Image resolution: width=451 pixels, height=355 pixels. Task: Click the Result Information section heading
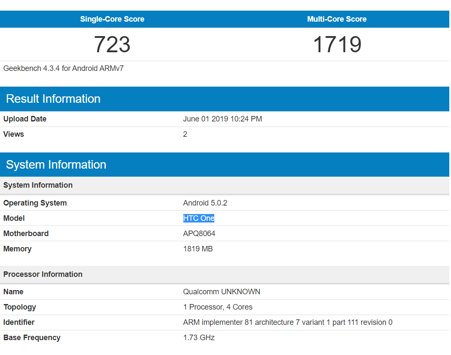53,99
